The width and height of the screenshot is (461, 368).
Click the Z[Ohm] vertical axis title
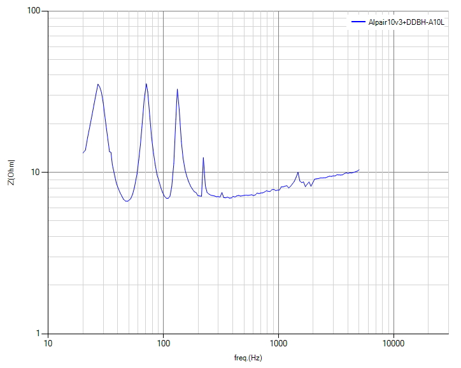coord(11,173)
